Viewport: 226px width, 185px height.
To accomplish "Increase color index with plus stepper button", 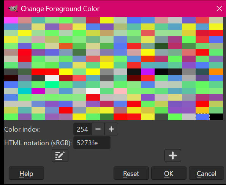I will coord(111,129).
